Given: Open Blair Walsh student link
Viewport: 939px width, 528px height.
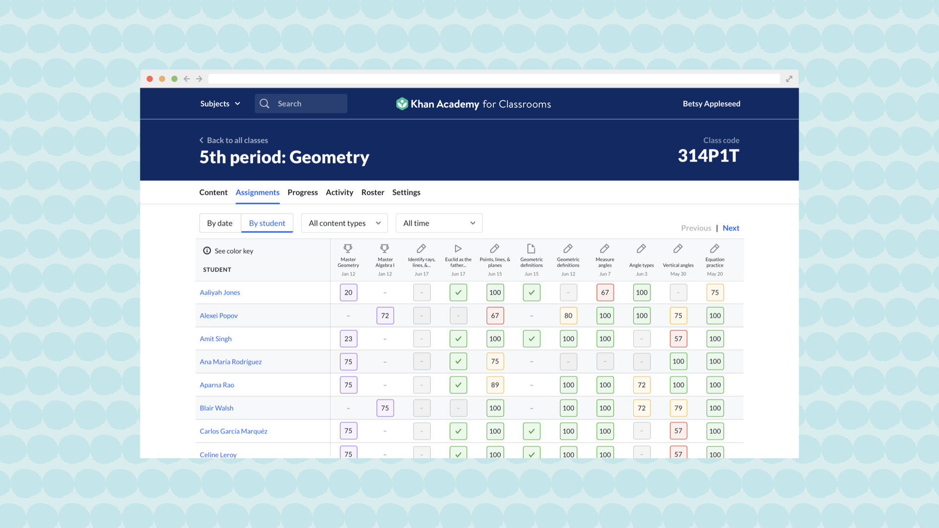Looking at the screenshot, I should tap(217, 408).
